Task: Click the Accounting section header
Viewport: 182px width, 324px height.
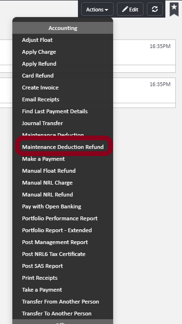Action: [x=63, y=28]
